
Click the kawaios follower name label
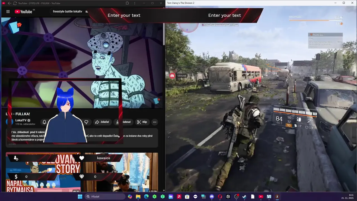[103, 158]
